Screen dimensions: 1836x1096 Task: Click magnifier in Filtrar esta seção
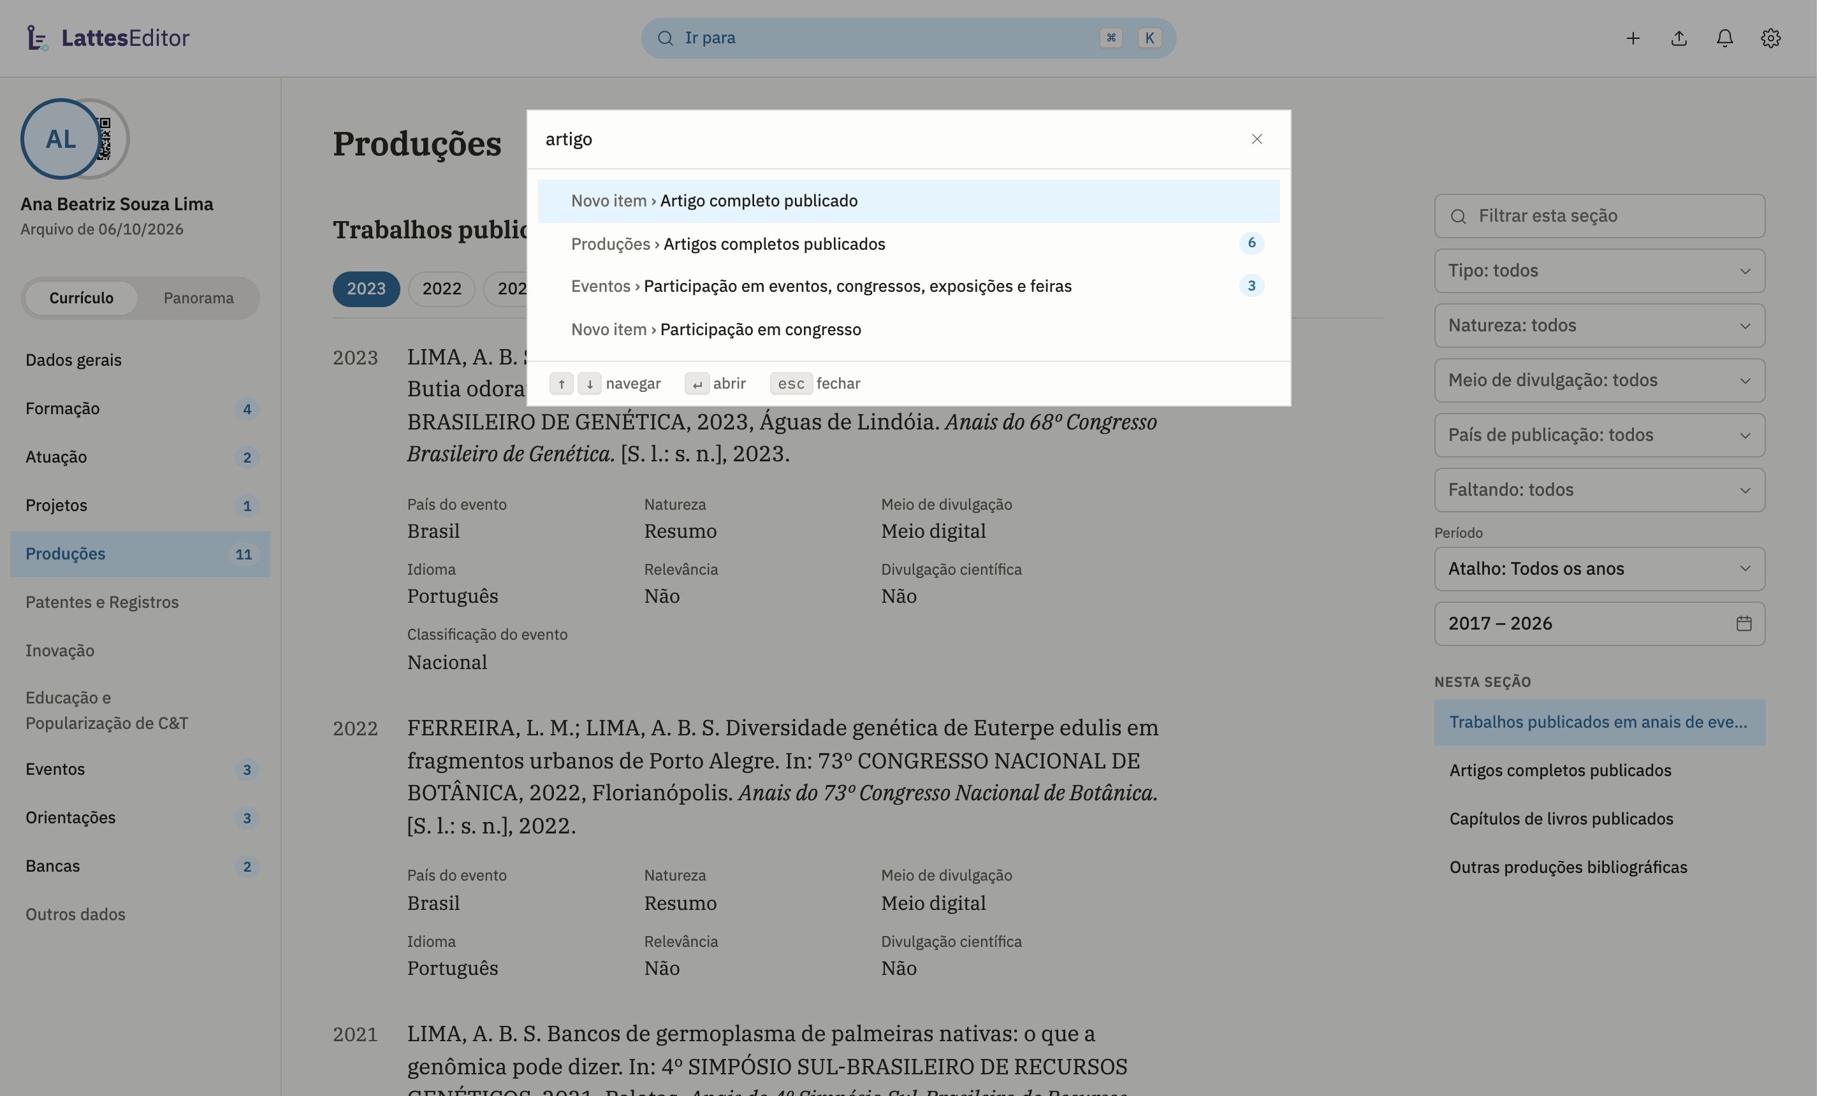point(1458,217)
